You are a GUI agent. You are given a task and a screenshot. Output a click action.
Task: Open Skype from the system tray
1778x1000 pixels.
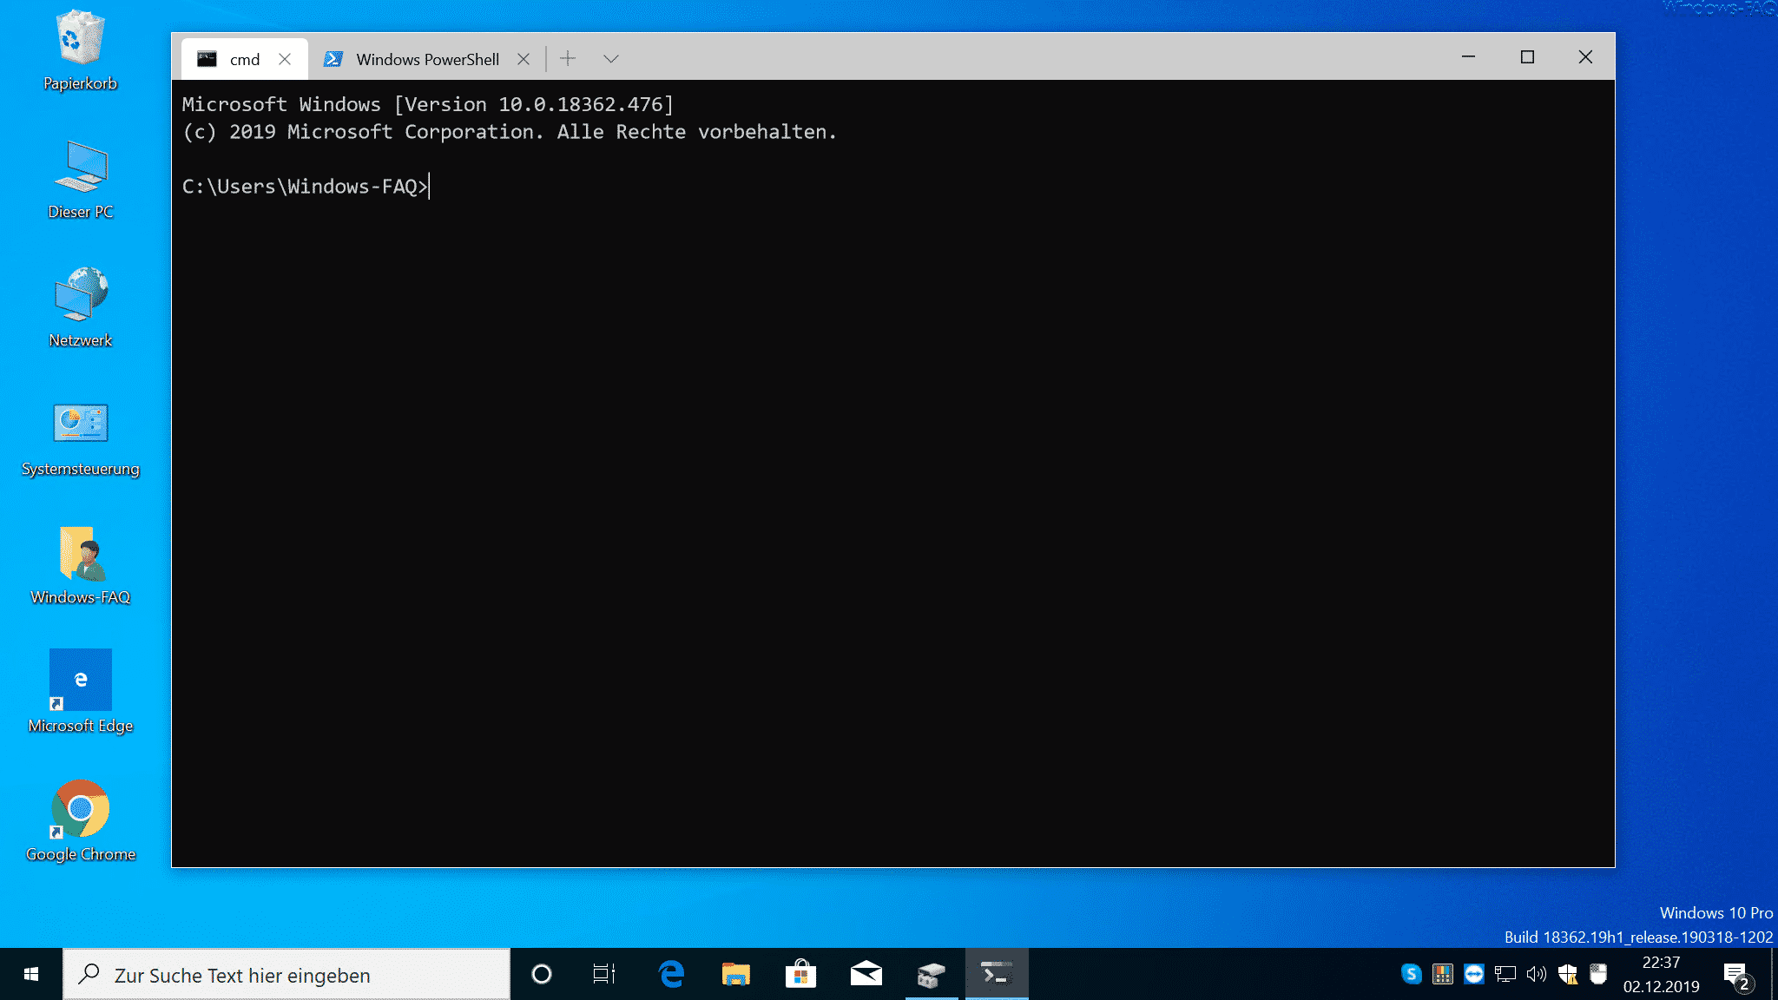(x=1411, y=974)
